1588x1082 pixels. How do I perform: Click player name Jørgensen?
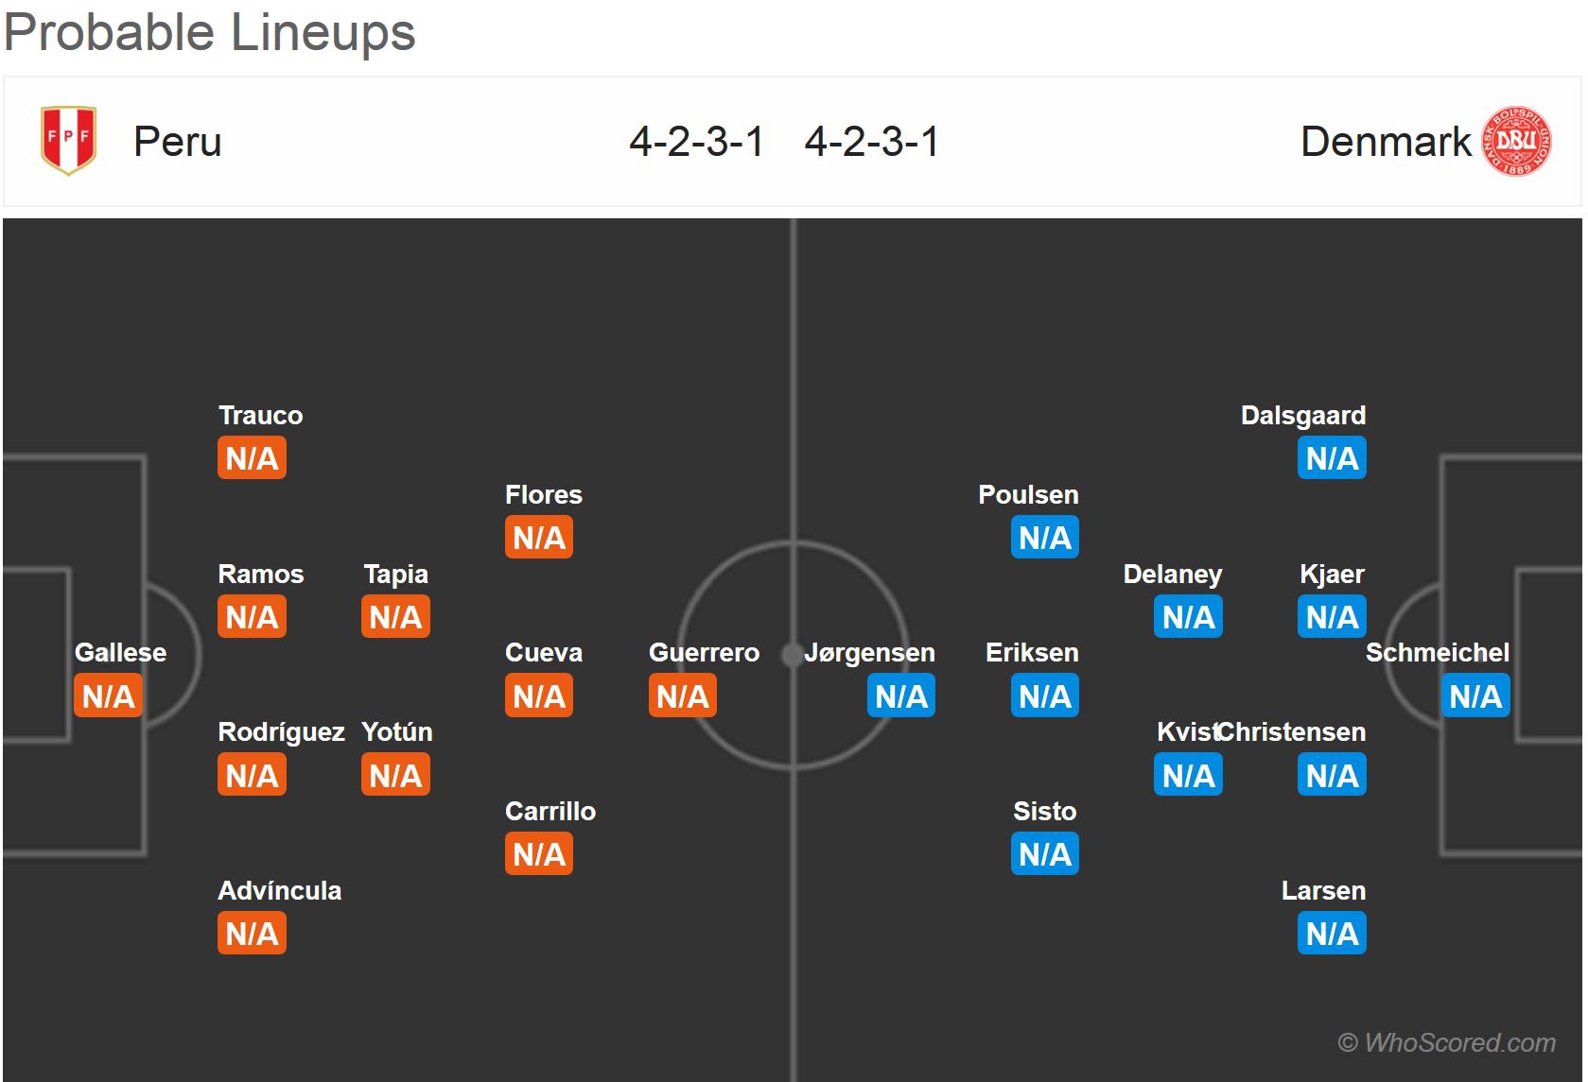(x=869, y=653)
